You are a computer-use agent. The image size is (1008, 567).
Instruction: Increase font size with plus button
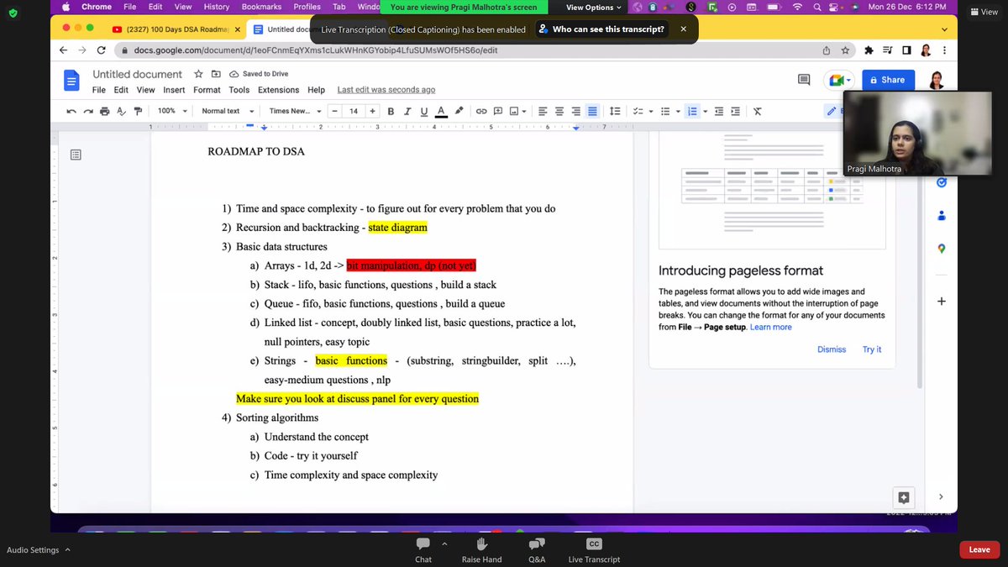373,111
